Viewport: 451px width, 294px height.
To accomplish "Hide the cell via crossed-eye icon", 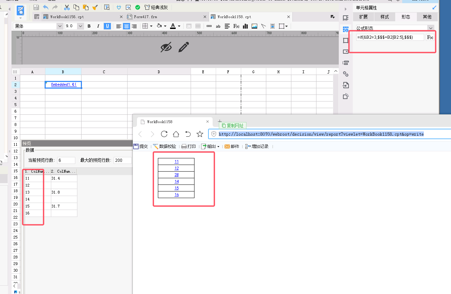I will point(166,47).
